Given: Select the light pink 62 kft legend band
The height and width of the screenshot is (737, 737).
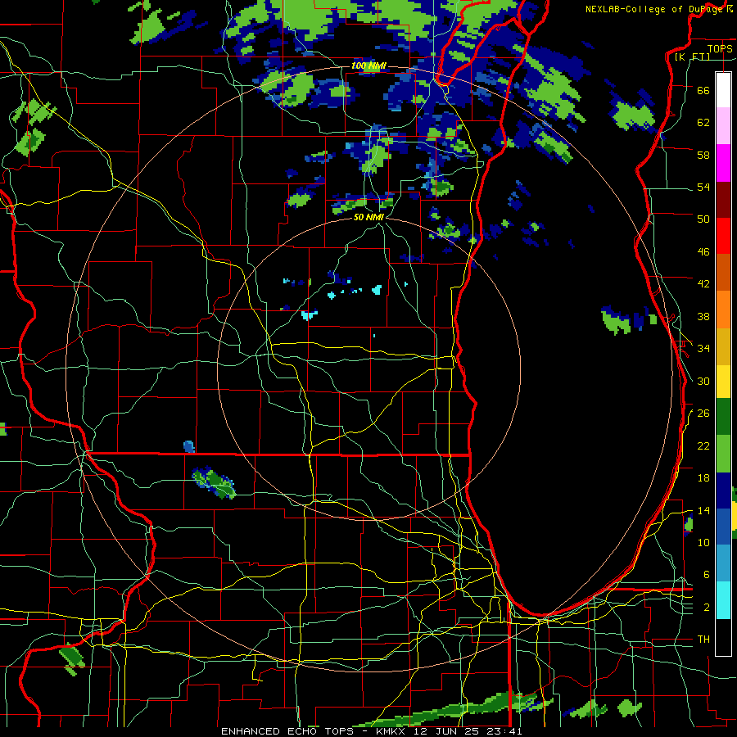Looking at the screenshot, I should click(x=723, y=125).
